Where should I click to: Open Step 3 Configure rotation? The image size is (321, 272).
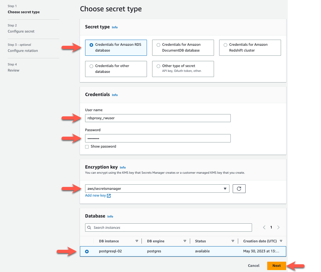tap(23, 51)
